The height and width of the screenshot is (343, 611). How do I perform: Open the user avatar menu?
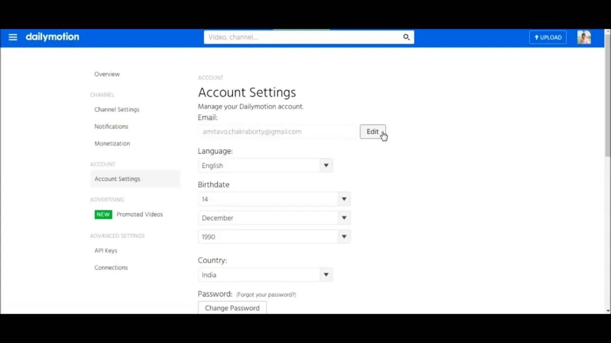coord(584,37)
